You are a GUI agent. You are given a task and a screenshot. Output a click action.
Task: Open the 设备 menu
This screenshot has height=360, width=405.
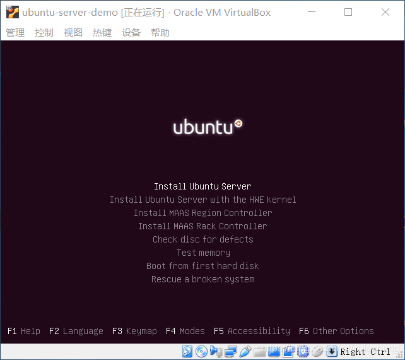click(131, 33)
